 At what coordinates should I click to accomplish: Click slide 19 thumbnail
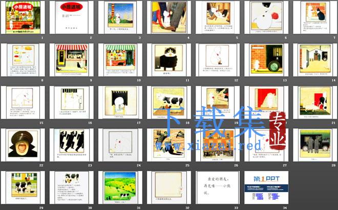coord(218,102)
